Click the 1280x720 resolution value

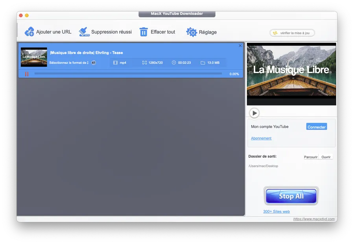[155, 63]
